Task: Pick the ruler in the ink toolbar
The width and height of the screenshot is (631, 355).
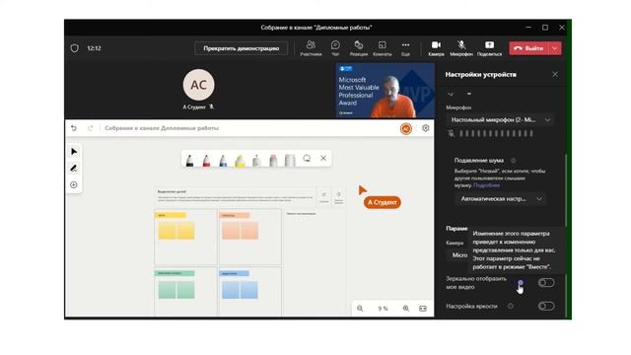Action: [x=290, y=160]
